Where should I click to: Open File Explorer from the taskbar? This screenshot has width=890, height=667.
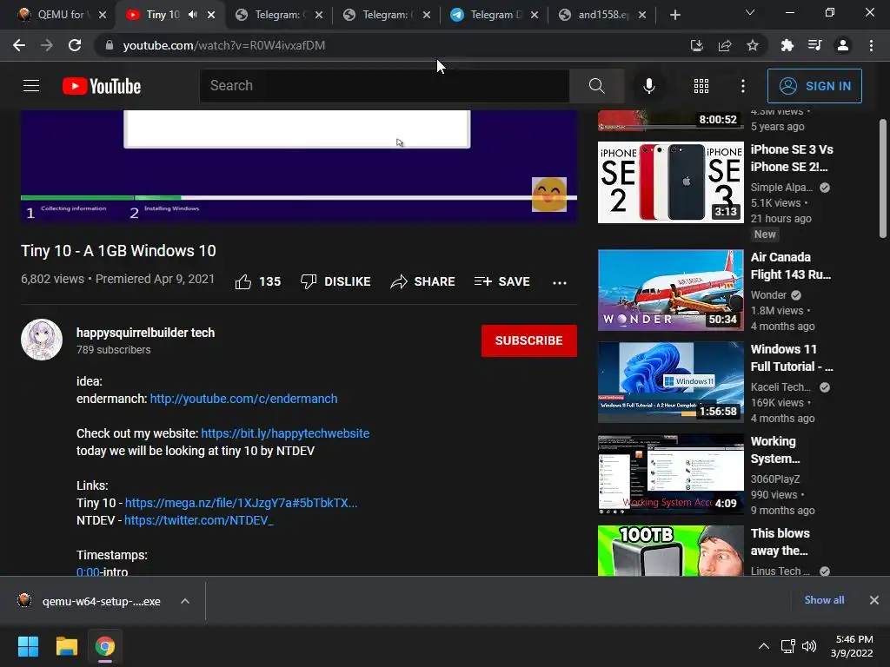point(66,646)
